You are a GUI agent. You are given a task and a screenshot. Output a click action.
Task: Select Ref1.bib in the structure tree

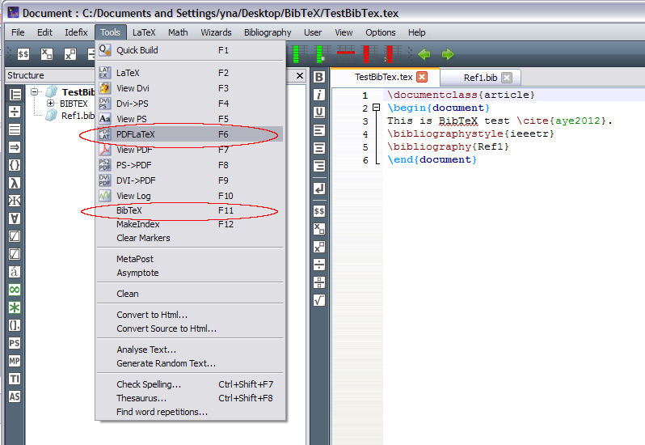[78, 116]
